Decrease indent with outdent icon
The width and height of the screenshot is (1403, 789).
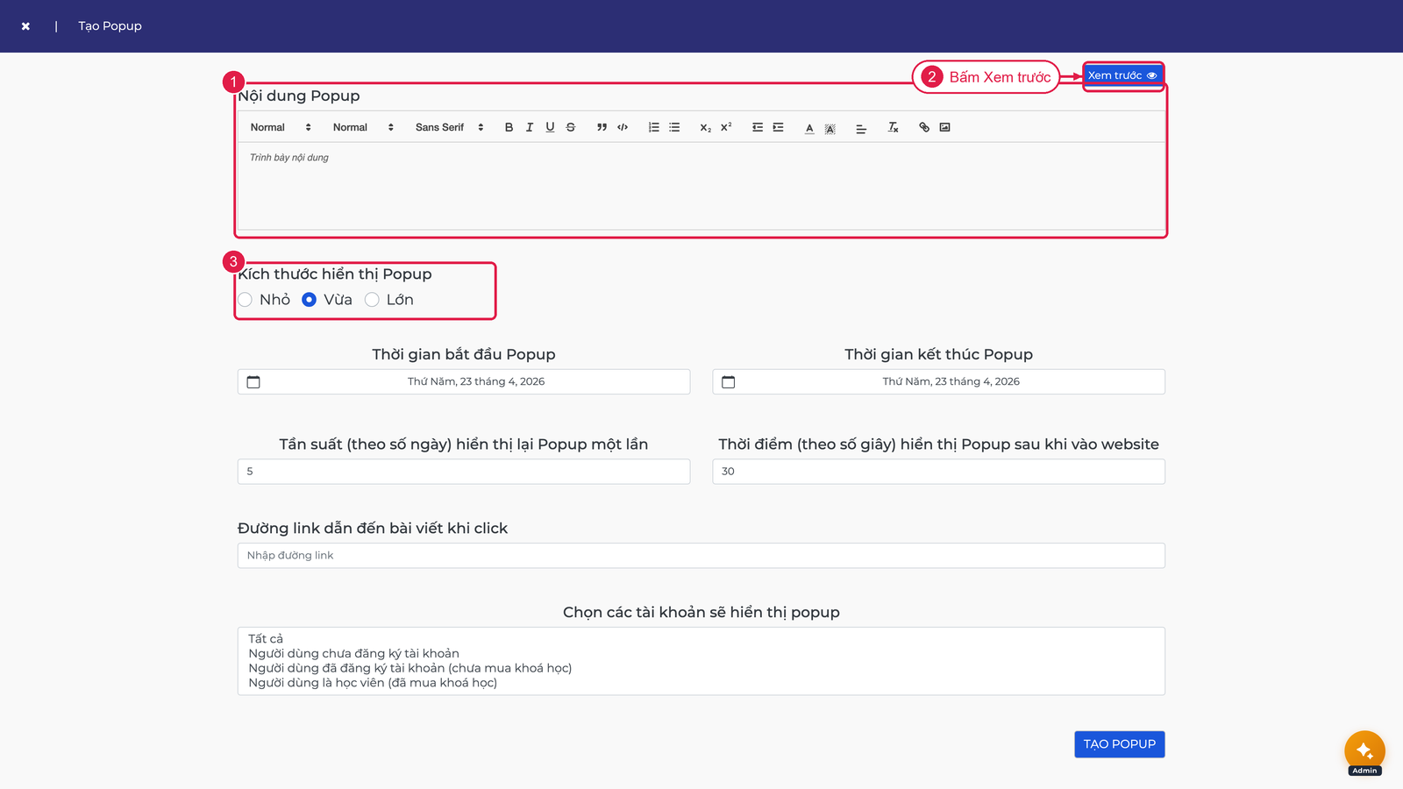click(x=758, y=127)
